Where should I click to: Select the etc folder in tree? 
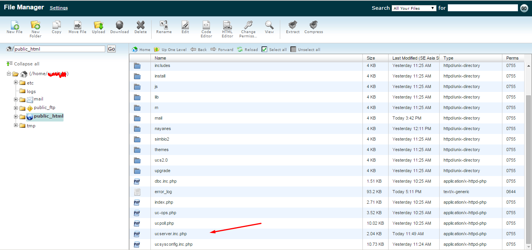[x=30, y=83]
